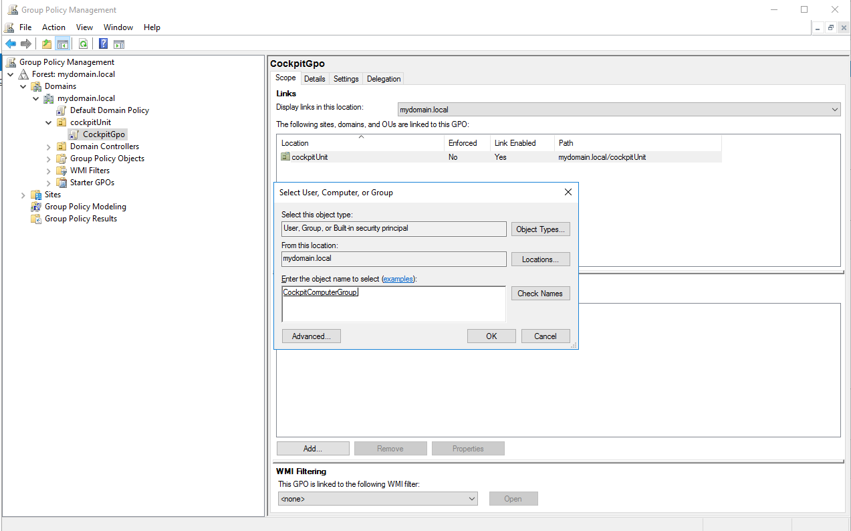Open the Help menu
This screenshot has height=531, width=851.
[152, 27]
